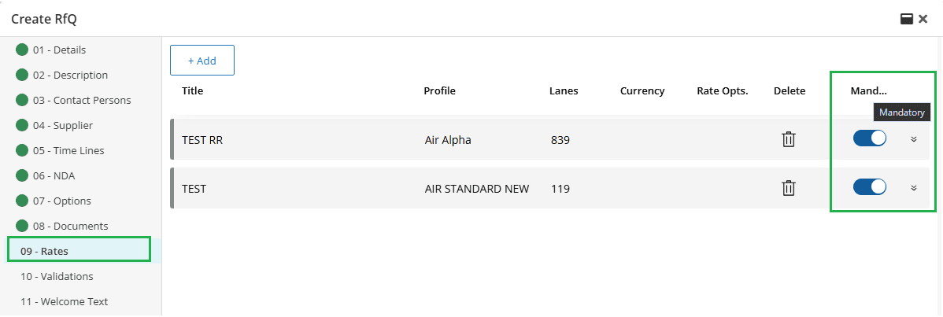Click green status dot beside 04 - Supplier

22,125
